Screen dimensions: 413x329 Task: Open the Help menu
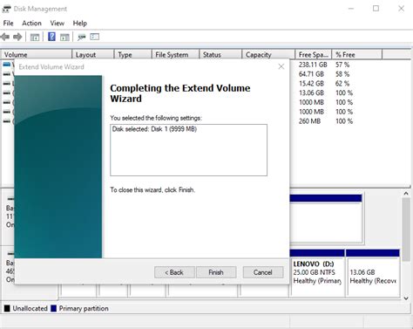click(80, 24)
